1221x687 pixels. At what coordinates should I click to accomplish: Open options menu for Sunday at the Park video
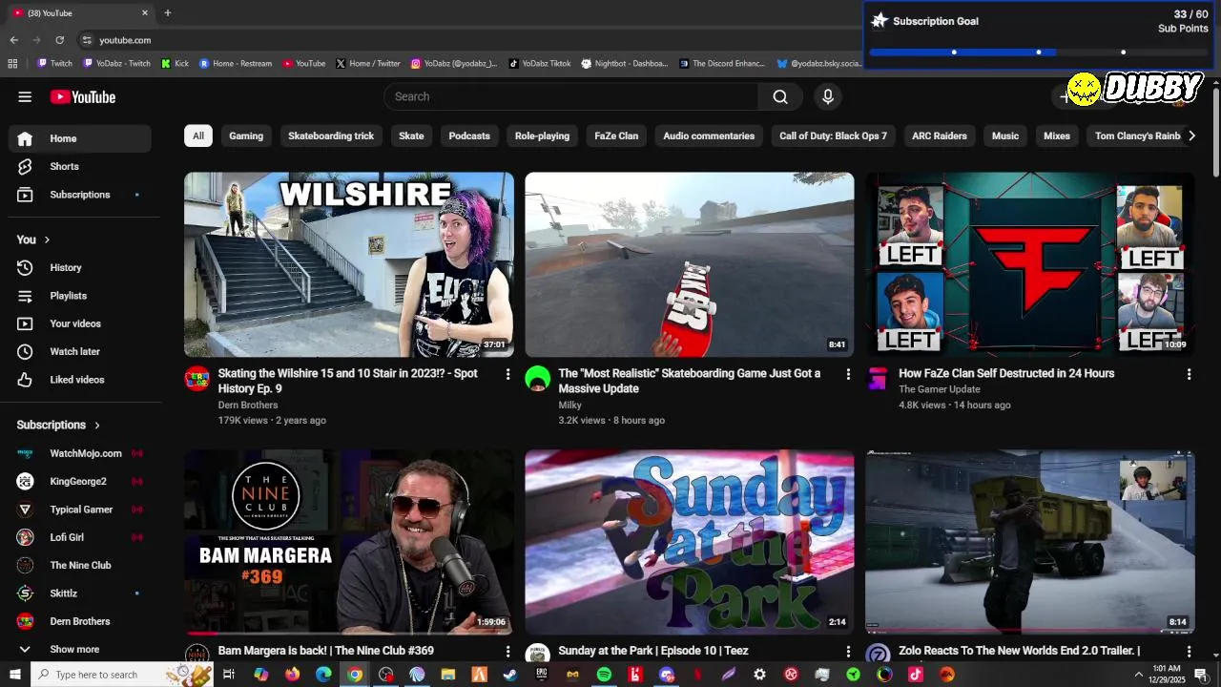point(848,652)
